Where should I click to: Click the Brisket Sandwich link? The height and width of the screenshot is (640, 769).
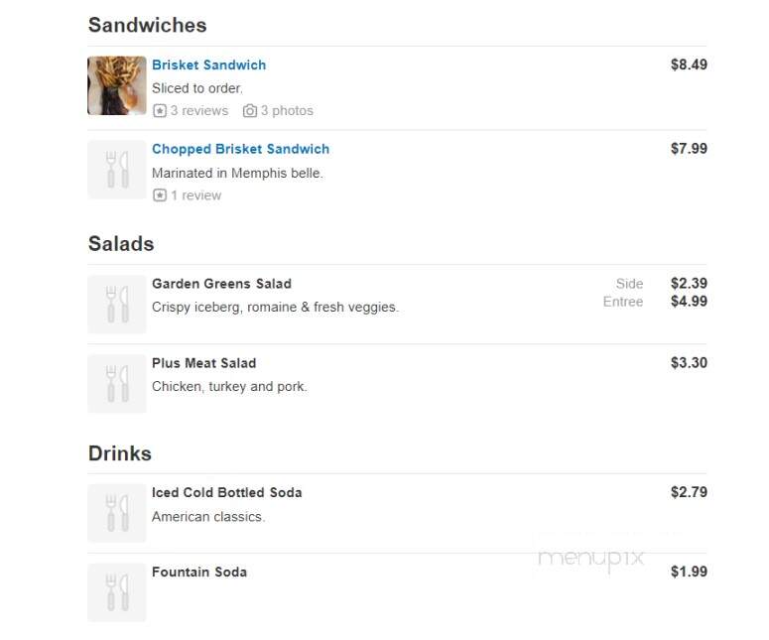[x=208, y=64]
